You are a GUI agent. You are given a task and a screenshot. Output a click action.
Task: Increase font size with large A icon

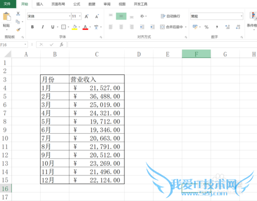(86, 16)
